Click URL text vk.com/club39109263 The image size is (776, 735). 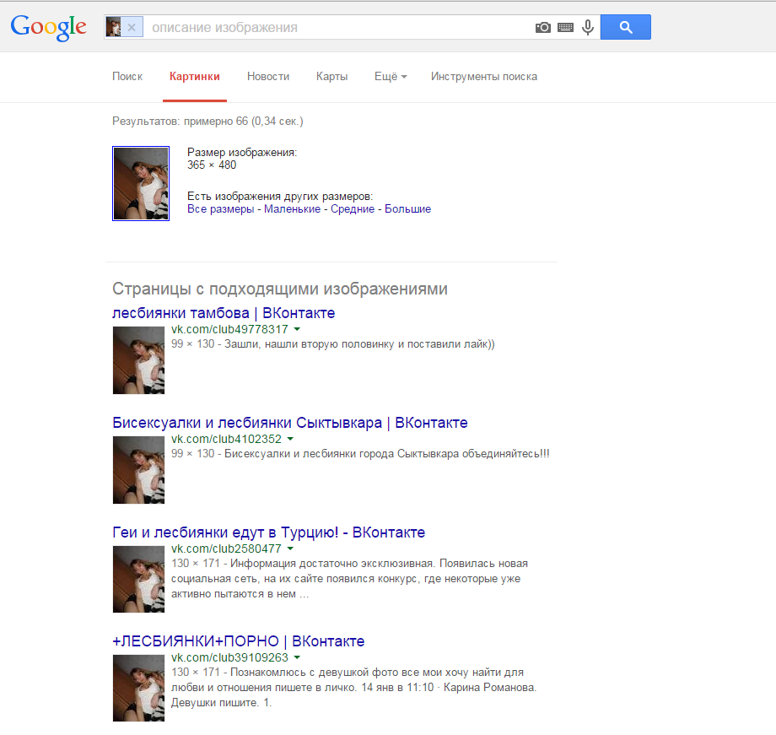pyautogui.click(x=229, y=657)
